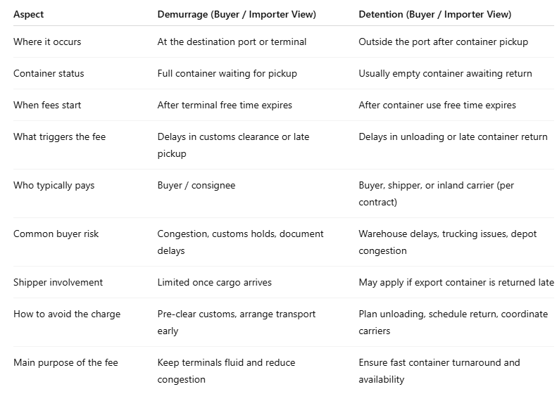Click the 'Shipper involvement' row label

(58, 282)
